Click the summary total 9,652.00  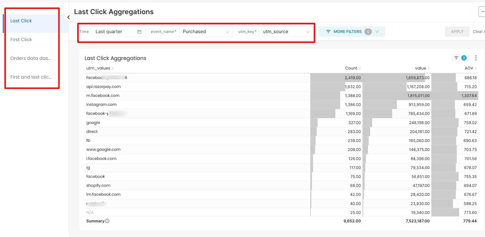point(352,221)
